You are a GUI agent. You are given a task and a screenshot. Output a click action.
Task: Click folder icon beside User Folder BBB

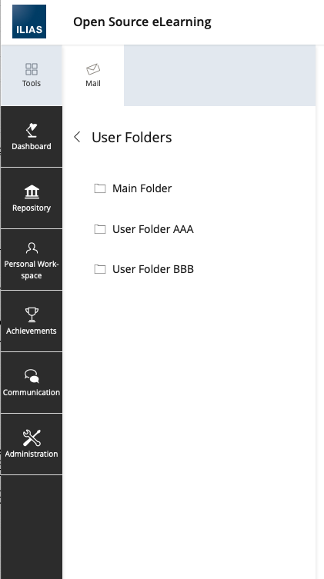point(100,269)
